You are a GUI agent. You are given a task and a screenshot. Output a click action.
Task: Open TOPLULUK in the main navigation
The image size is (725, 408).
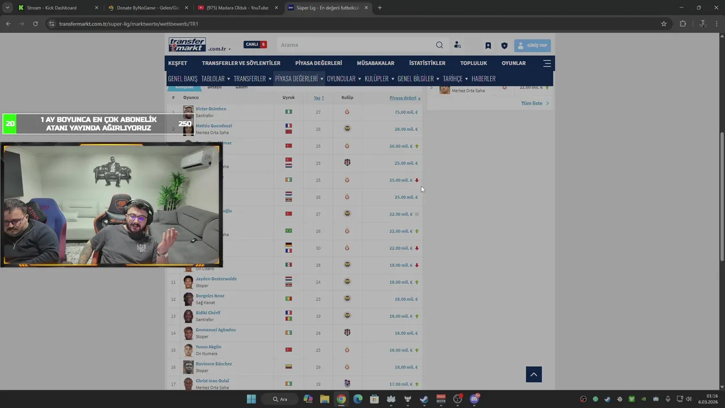[x=474, y=63]
